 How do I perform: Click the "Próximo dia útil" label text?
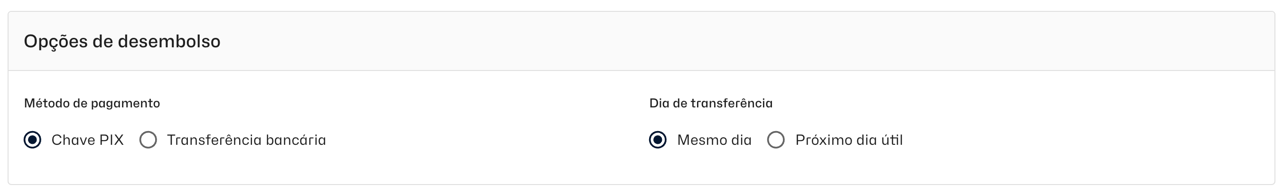tap(849, 140)
